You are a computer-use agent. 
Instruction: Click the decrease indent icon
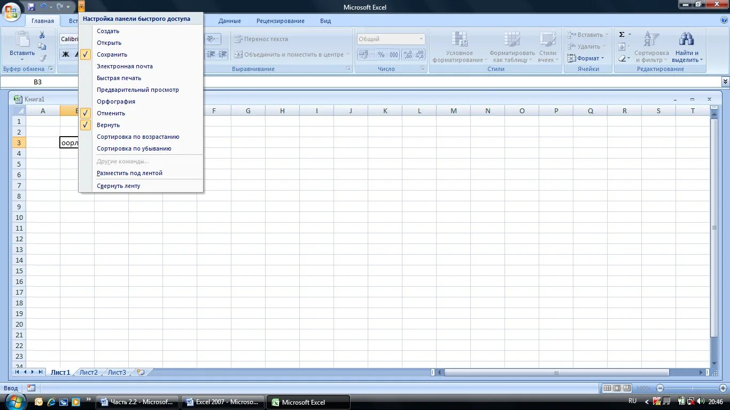(x=211, y=54)
